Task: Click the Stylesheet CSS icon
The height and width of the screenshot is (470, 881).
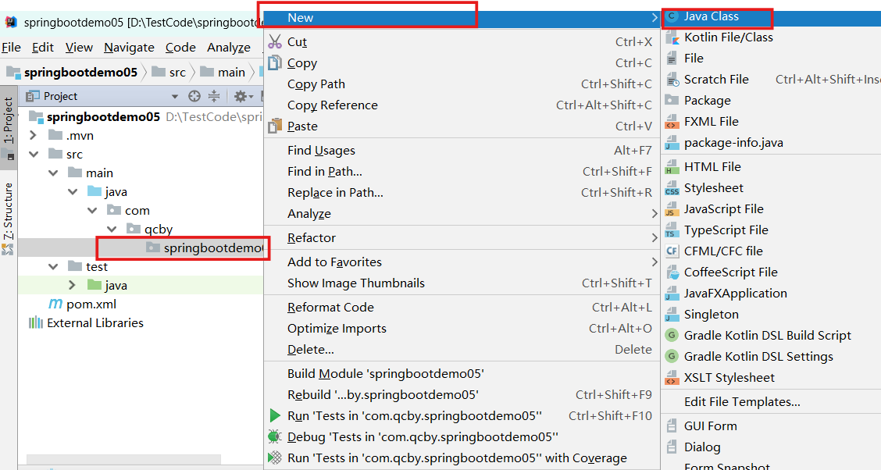Action: coord(672,188)
